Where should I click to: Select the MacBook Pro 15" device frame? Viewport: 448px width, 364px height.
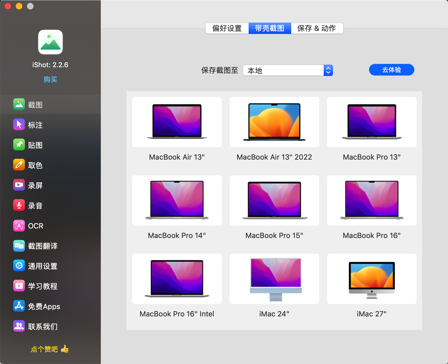pos(274,200)
